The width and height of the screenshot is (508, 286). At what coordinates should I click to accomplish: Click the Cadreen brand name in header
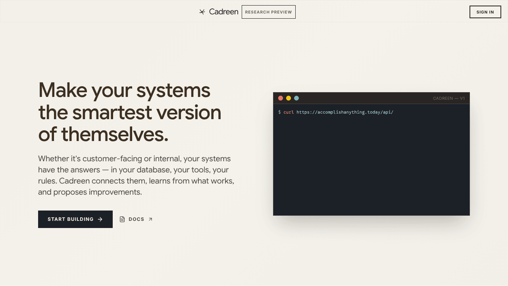pyautogui.click(x=223, y=12)
